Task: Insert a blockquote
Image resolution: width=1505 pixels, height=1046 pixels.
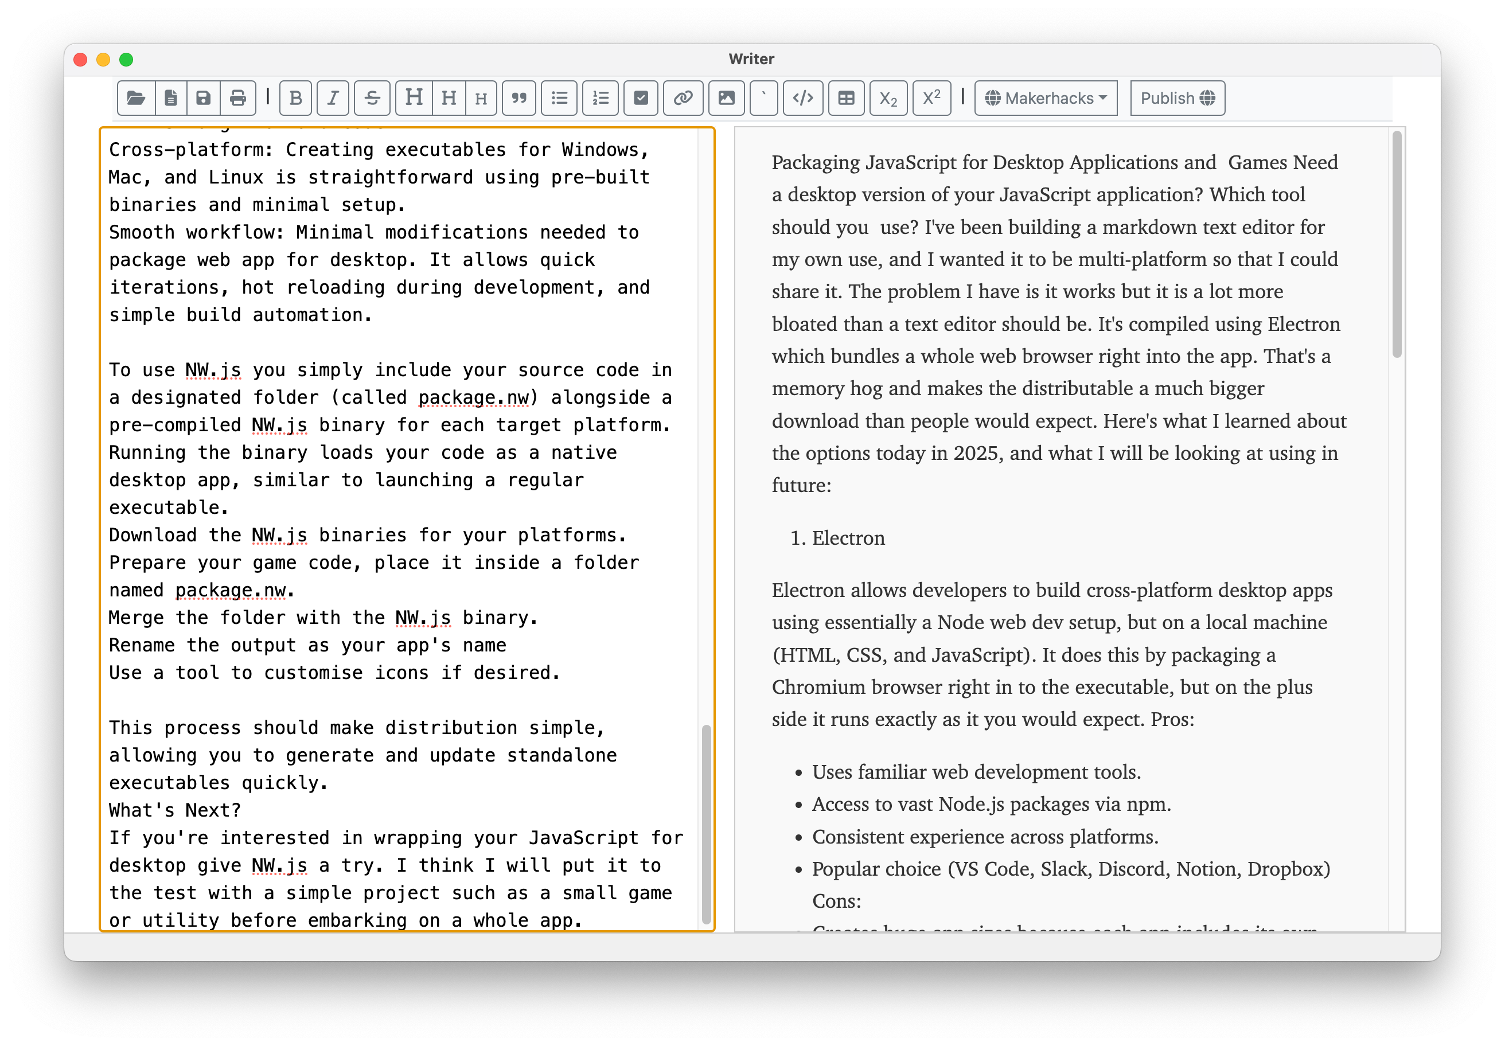Action: (x=519, y=98)
